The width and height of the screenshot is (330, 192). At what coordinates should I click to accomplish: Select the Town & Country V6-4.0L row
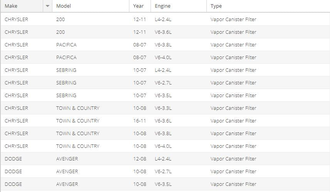tap(165, 146)
